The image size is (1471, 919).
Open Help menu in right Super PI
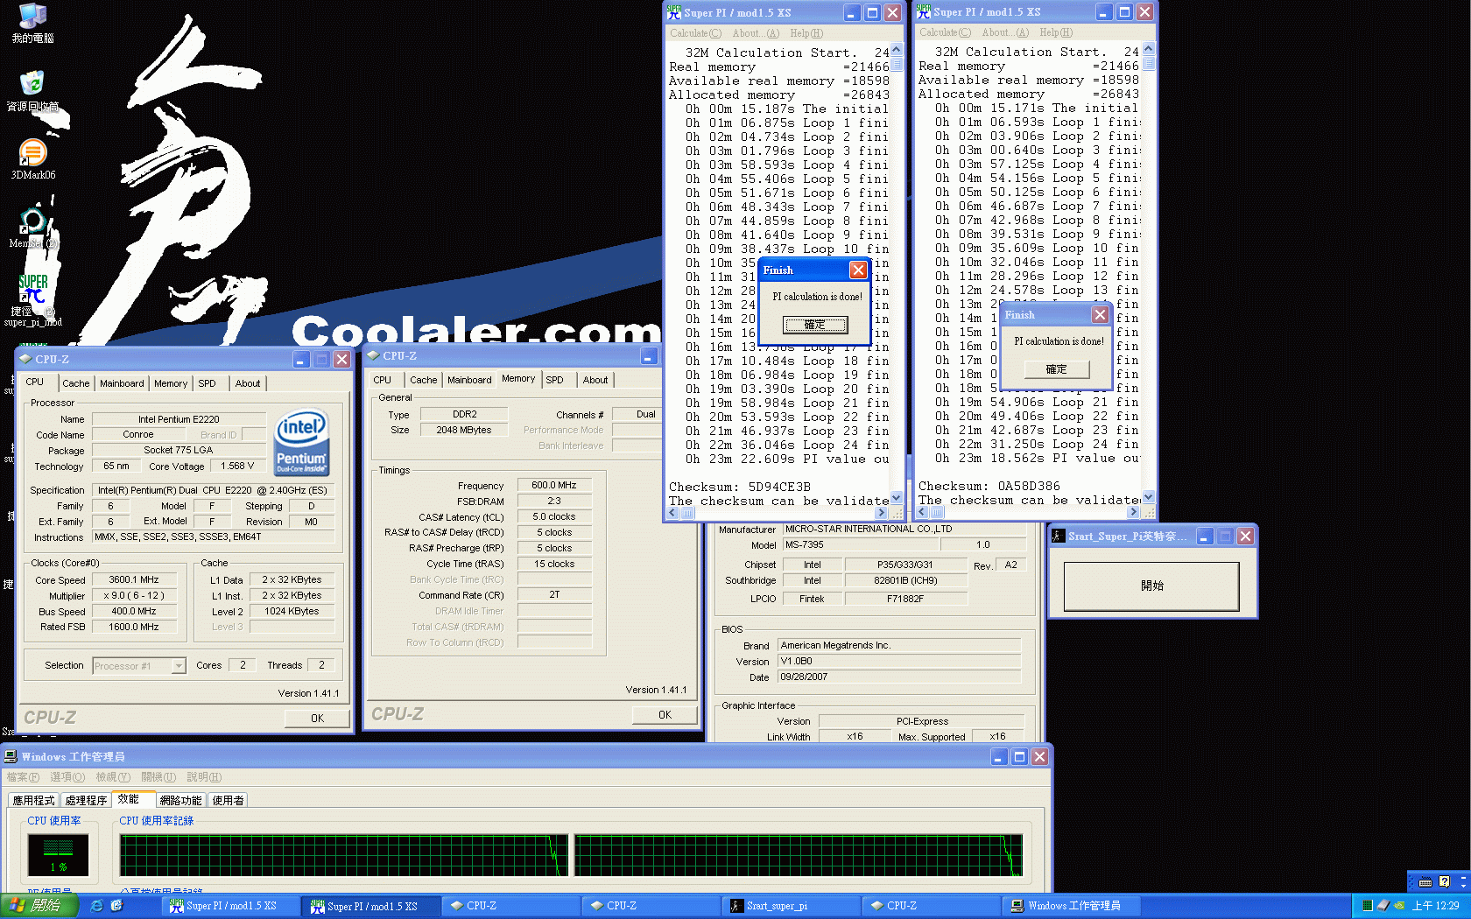(x=1056, y=32)
